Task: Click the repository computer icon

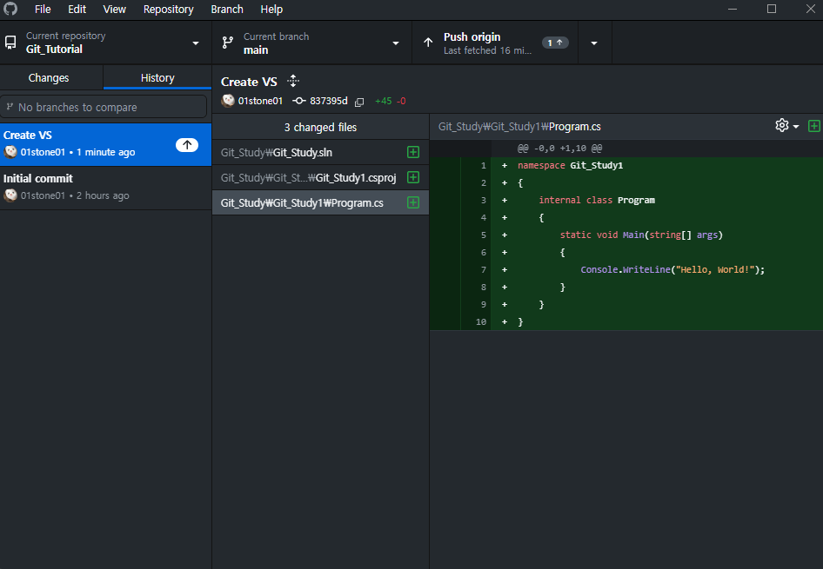Action: [x=10, y=43]
